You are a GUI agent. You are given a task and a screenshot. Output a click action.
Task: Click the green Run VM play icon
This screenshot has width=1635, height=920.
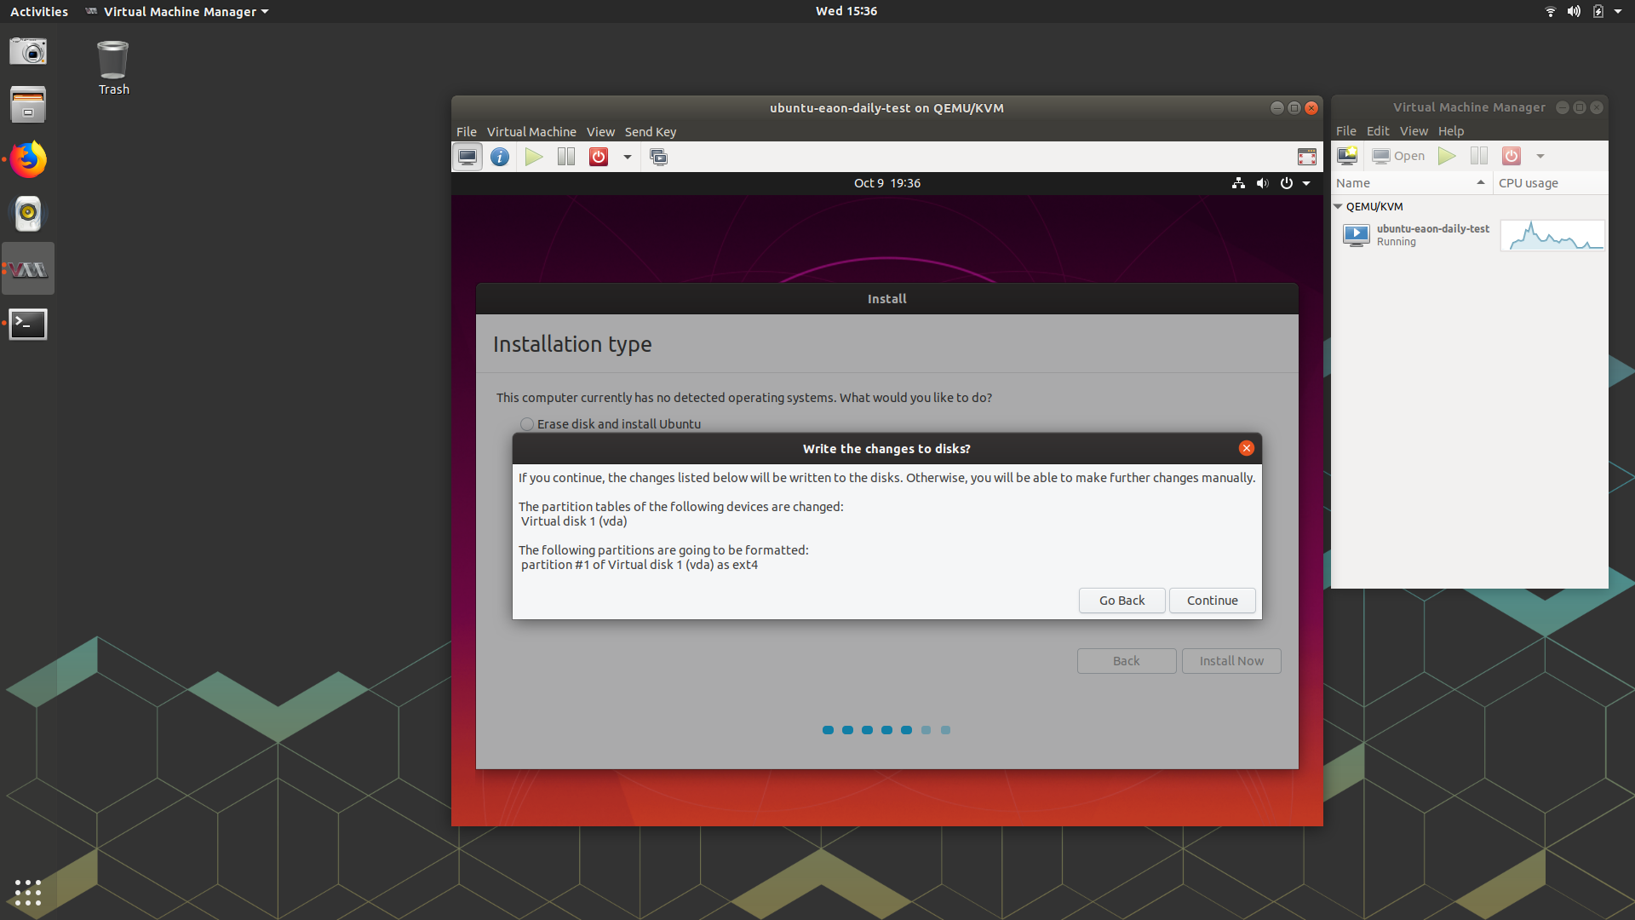534,157
